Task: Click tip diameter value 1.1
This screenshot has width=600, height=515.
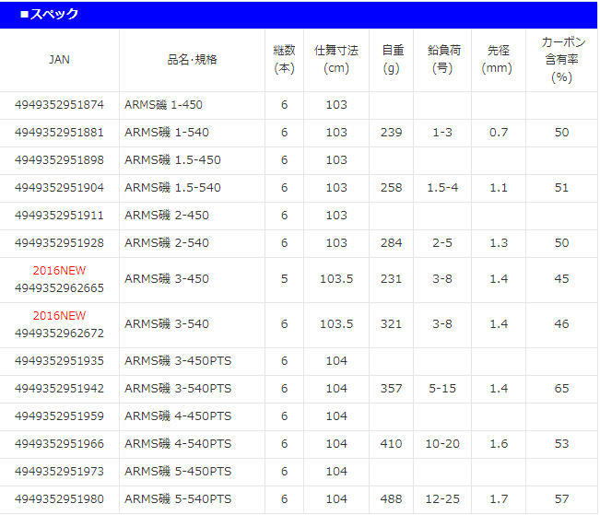Action: [x=499, y=188]
